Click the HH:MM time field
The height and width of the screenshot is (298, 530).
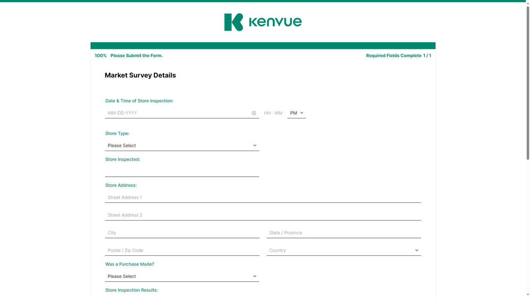[273, 113]
